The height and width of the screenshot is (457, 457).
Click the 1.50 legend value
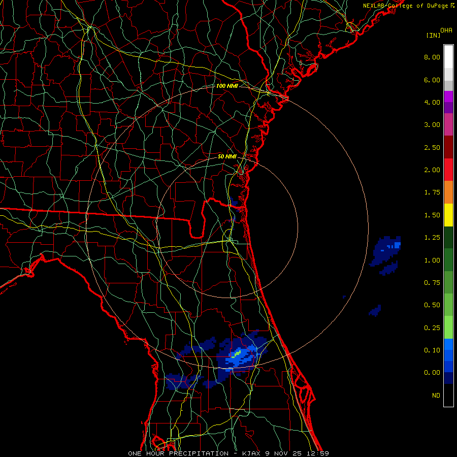click(x=432, y=215)
